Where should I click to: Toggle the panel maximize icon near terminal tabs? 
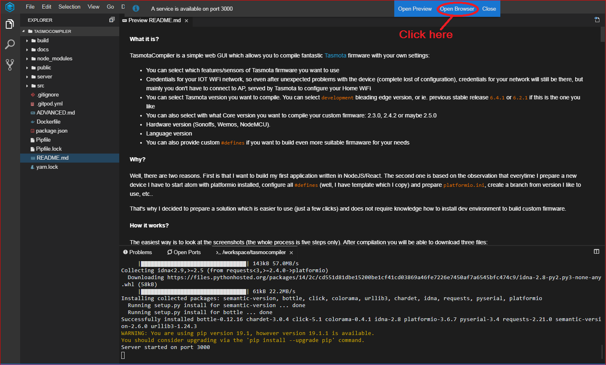click(x=597, y=252)
